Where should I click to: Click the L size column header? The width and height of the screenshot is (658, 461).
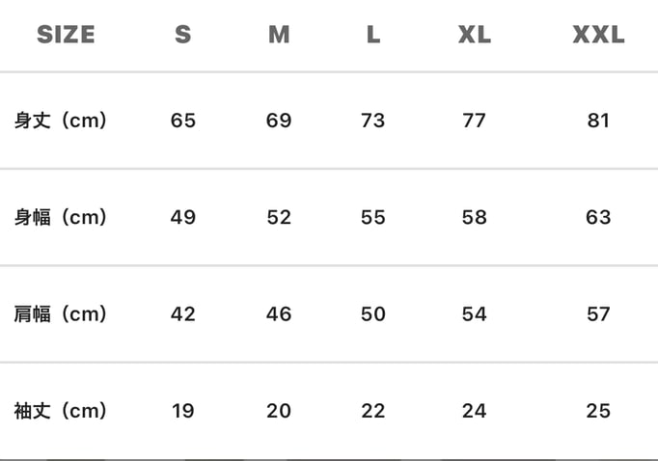(373, 36)
